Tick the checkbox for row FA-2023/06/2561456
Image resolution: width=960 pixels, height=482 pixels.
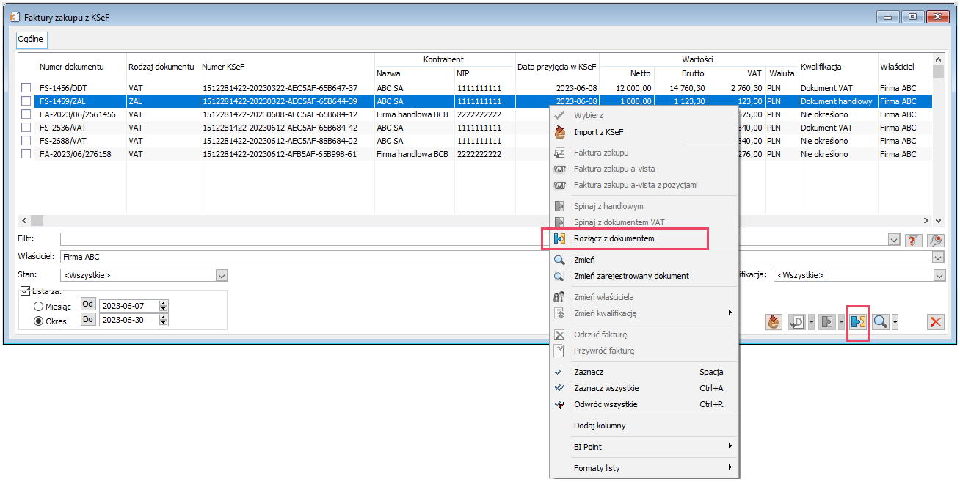26,114
